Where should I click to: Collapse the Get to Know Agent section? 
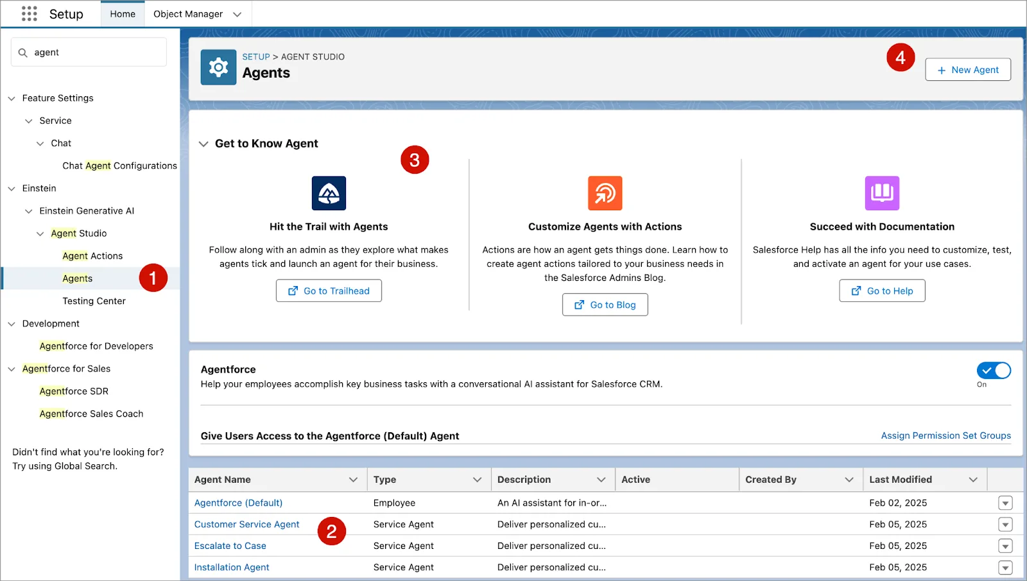pyautogui.click(x=204, y=144)
